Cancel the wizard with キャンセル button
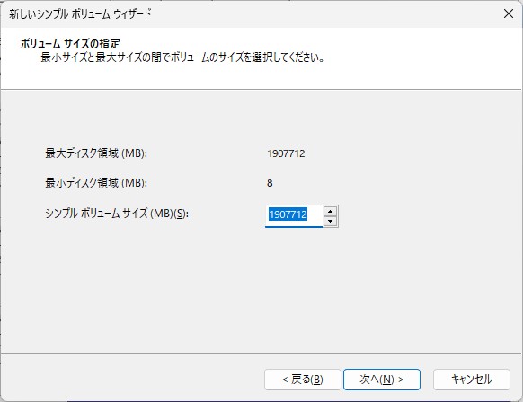This screenshot has width=523, height=402. coord(471,380)
